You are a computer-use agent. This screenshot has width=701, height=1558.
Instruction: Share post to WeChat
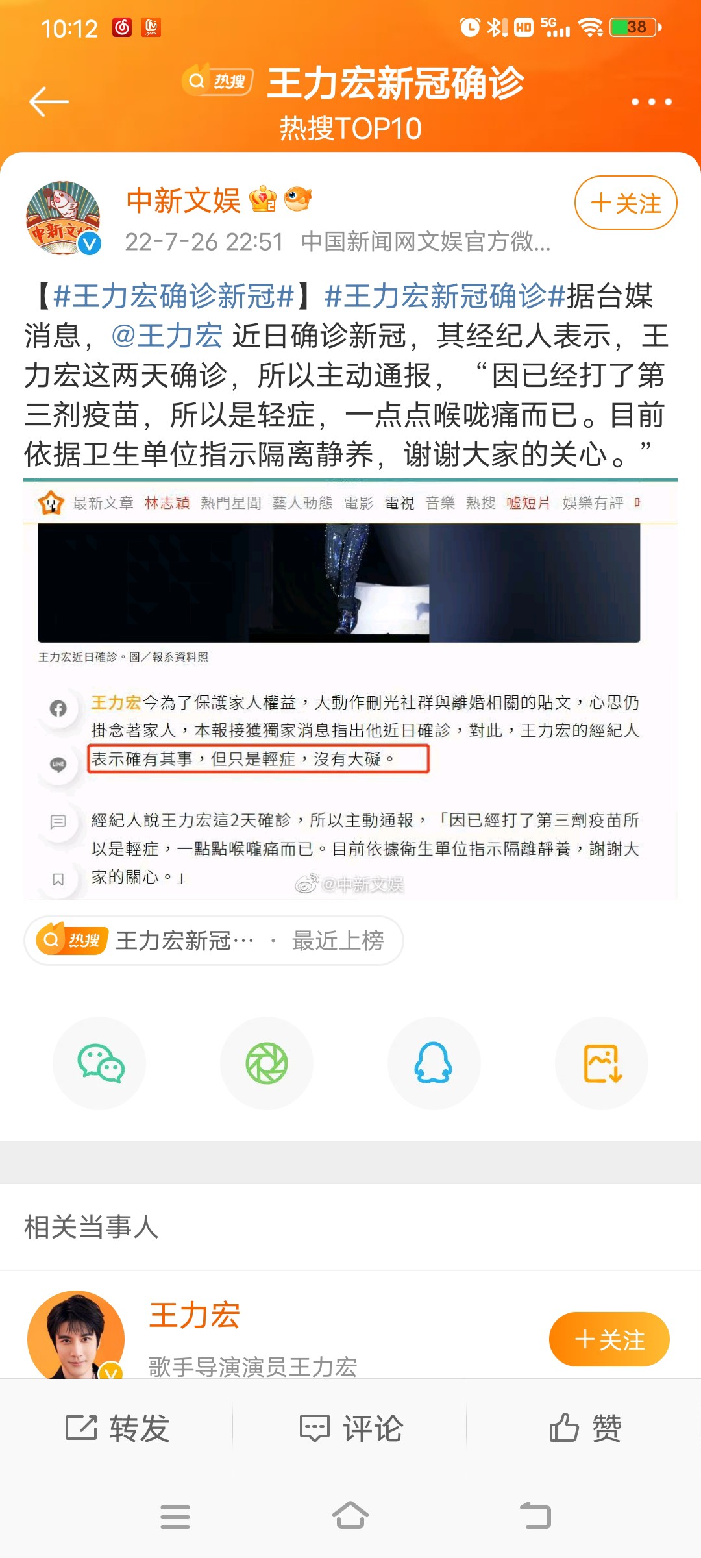coord(100,1063)
